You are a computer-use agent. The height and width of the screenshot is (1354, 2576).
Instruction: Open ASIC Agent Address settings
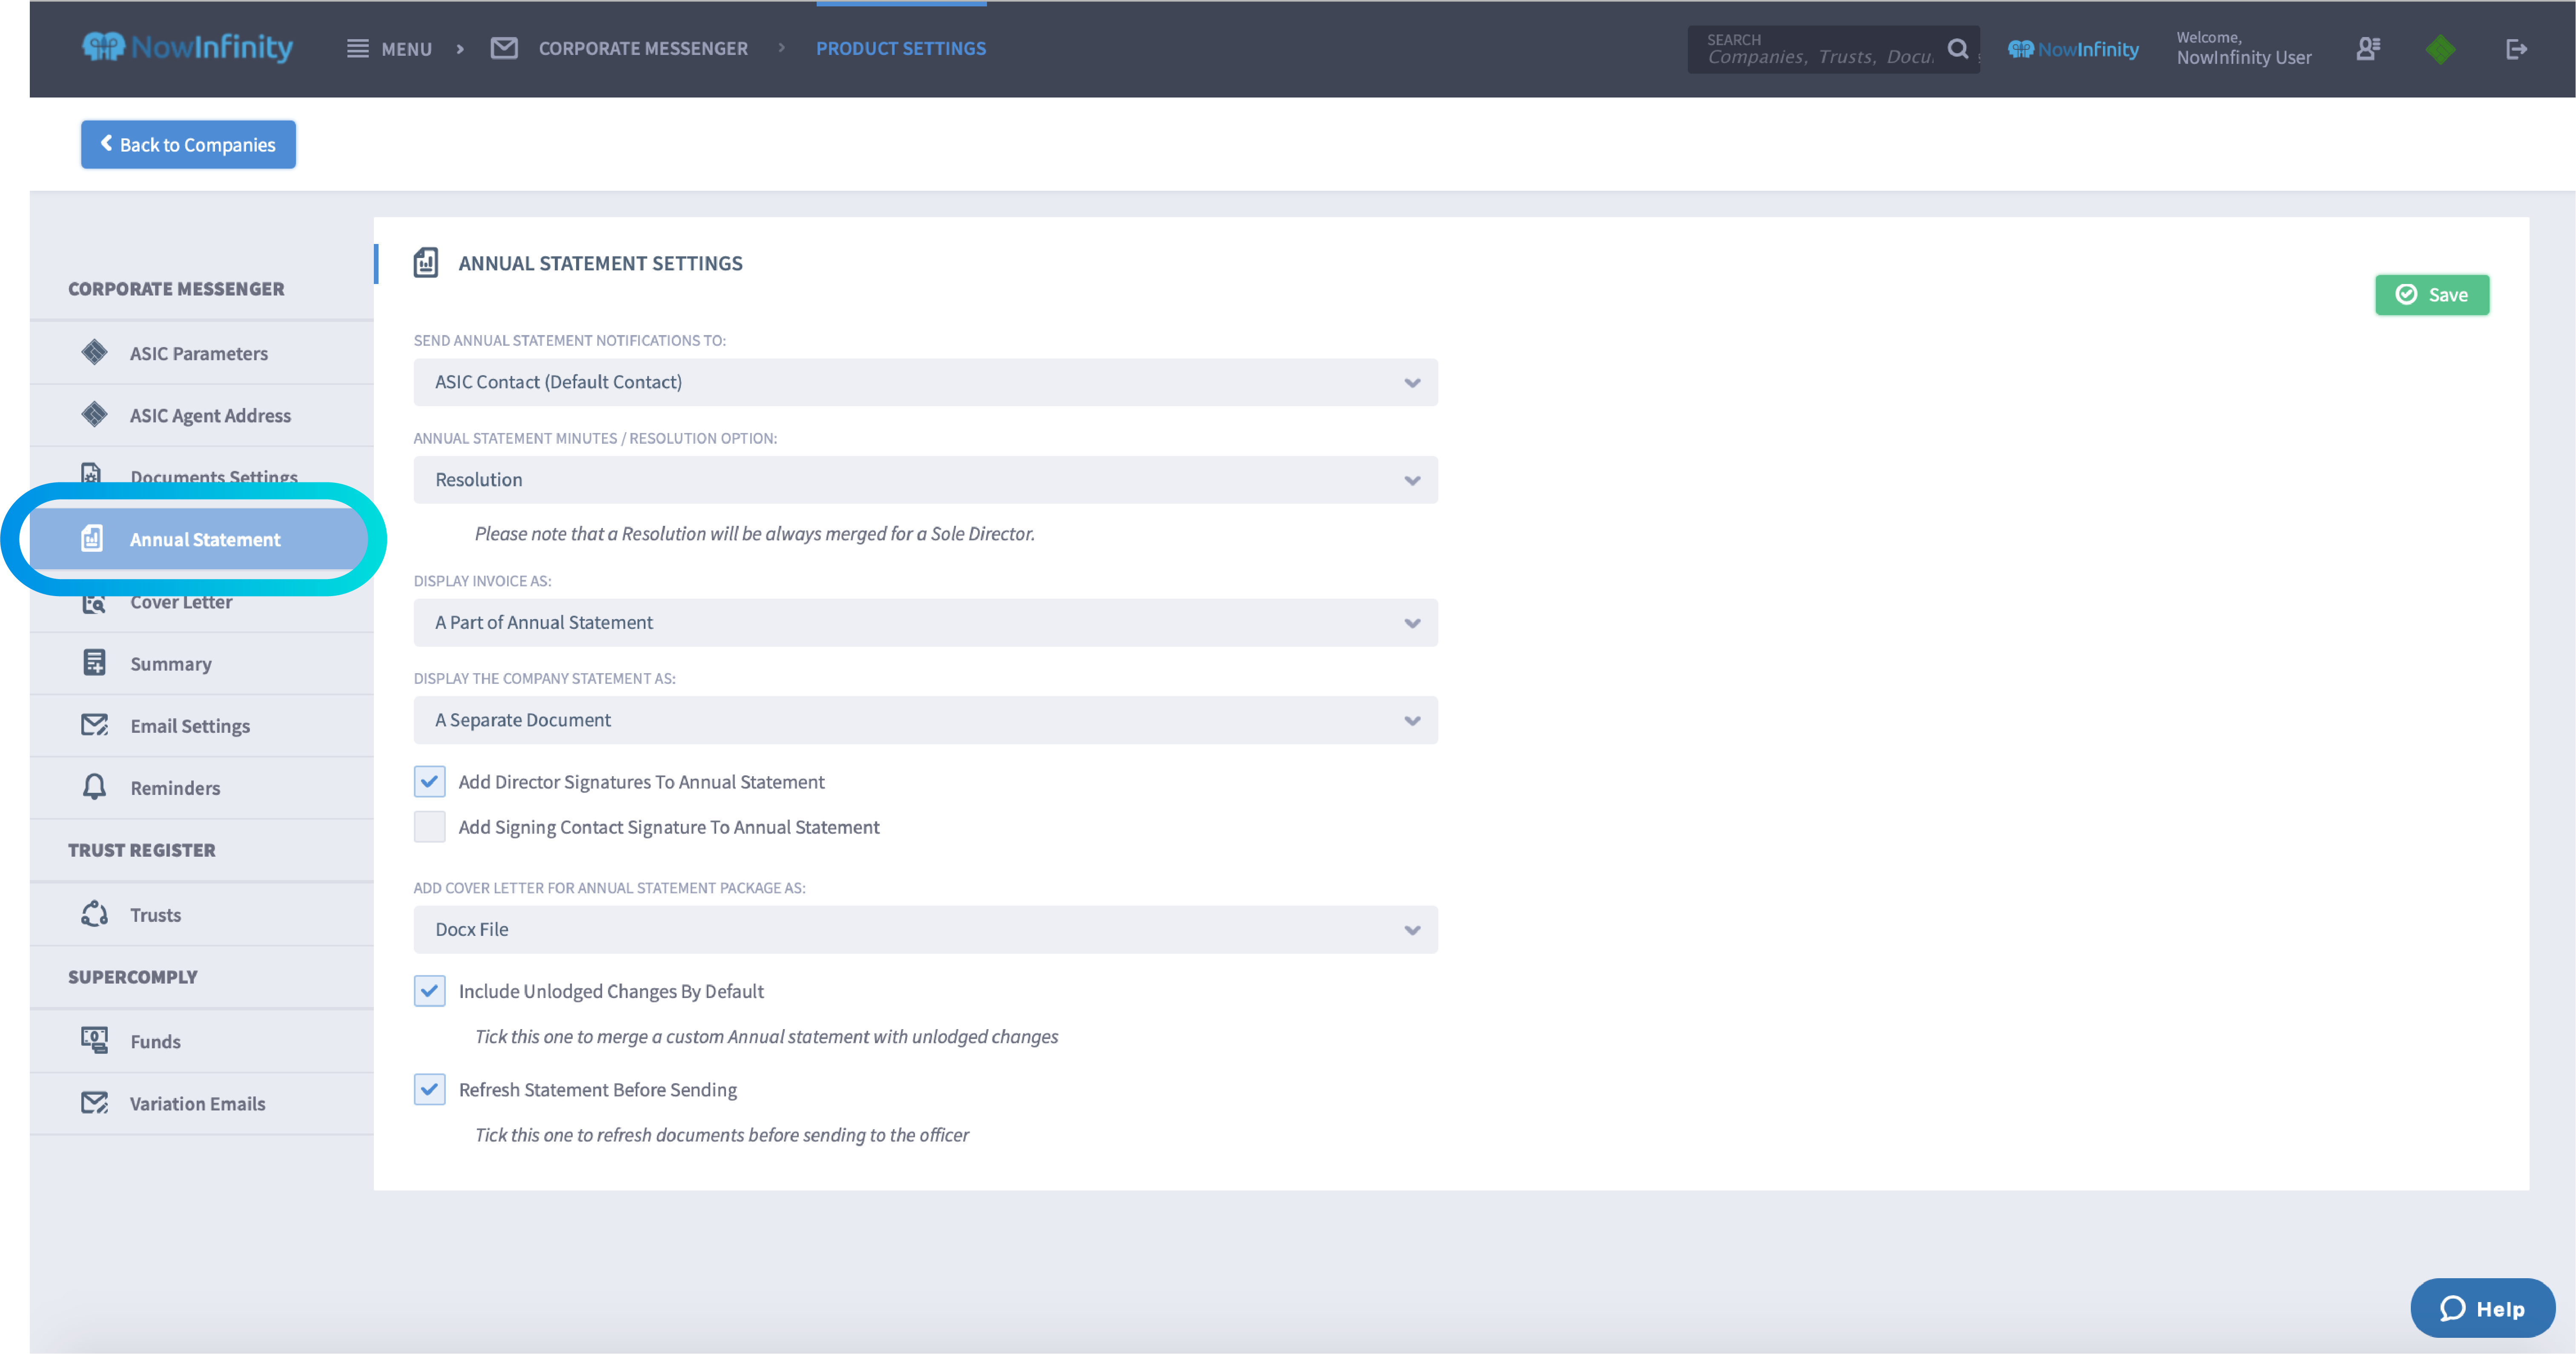[202, 415]
